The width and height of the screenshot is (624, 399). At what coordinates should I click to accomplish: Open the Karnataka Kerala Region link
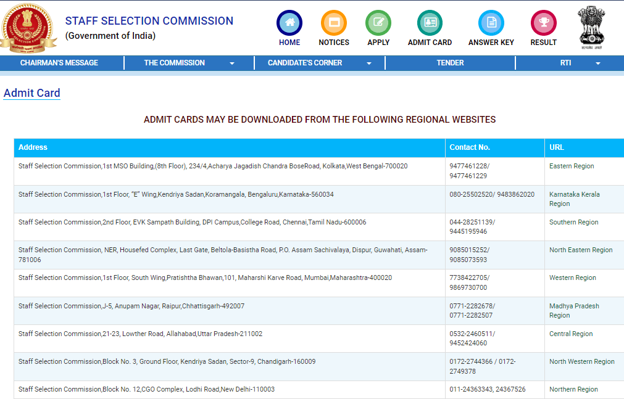click(x=574, y=199)
